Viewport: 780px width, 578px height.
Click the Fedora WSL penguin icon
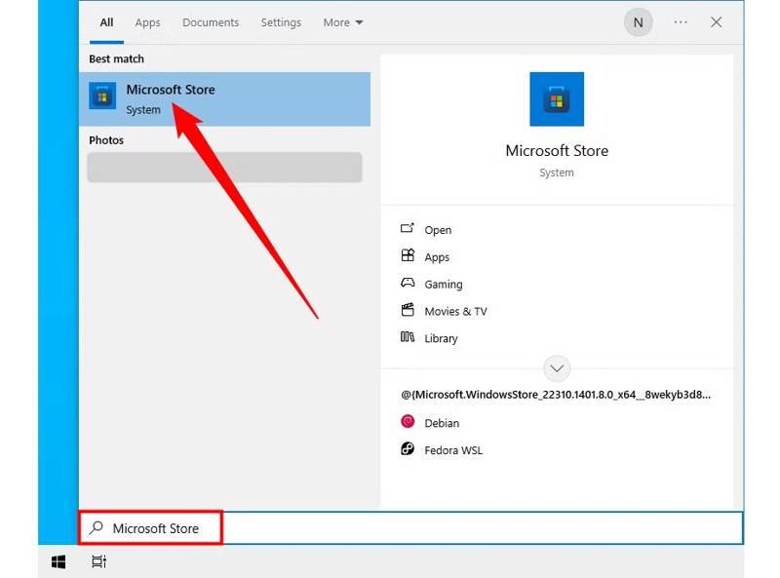click(x=408, y=449)
